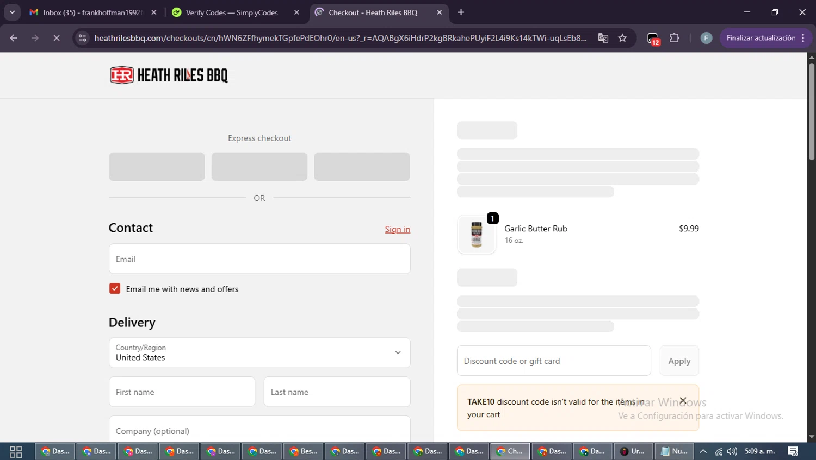Close the Checkout tab

tap(440, 12)
